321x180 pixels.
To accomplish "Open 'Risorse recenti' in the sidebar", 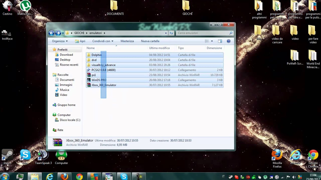I will (69, 65).
